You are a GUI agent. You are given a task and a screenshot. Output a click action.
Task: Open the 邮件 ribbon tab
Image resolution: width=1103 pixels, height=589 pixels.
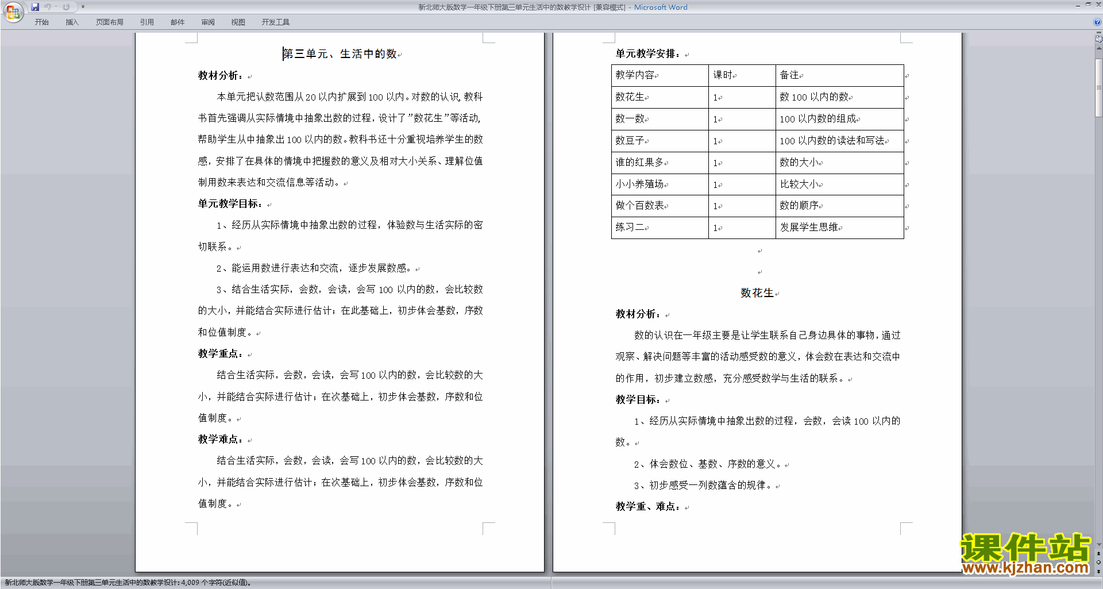point(178,22)
